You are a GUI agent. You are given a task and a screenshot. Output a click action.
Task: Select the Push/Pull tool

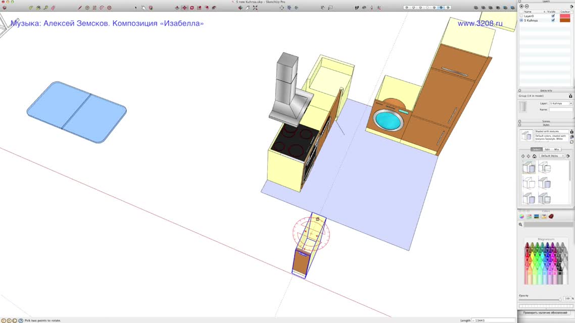point(177,8)
